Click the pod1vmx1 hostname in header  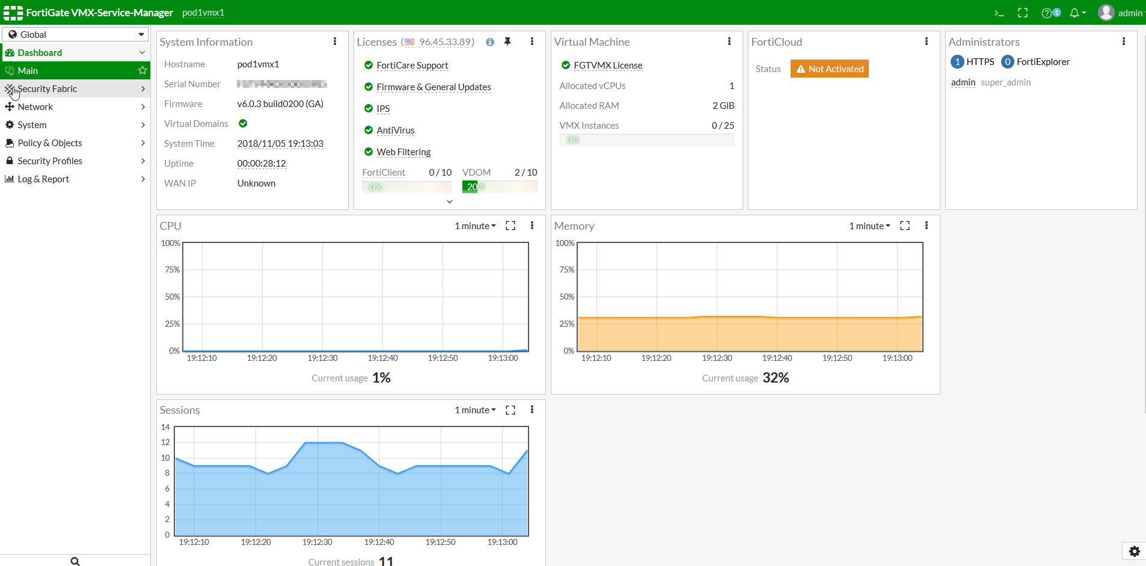[203, 13]
